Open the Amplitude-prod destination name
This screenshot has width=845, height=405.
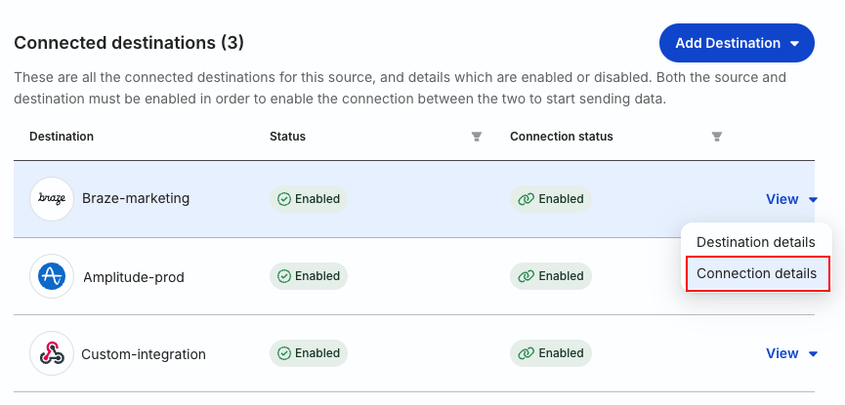coord(134,277)
